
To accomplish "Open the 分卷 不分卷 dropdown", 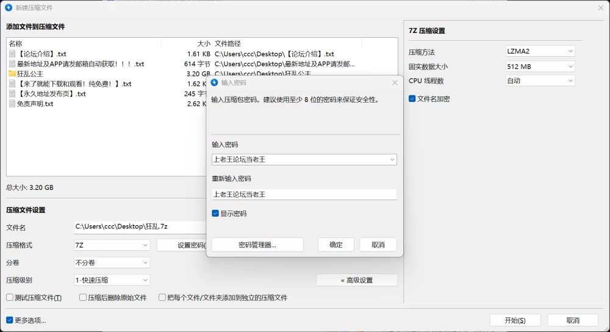I will point(112,262).
